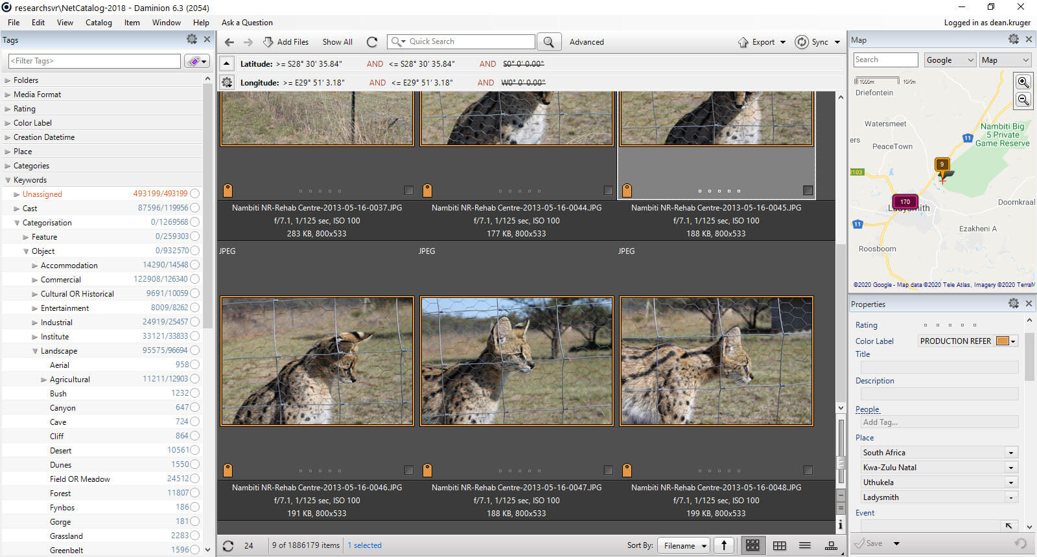The width and height of the screenshot is (1037, 557).
Task: Click the orange Color Label swatch
Action: [x=1002, y=341]
